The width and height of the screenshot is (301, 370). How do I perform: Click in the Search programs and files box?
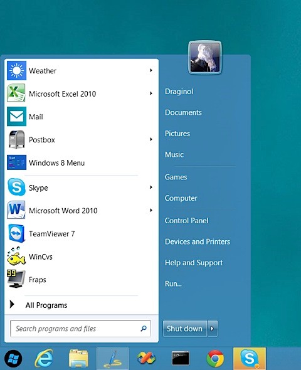point(80,329)
